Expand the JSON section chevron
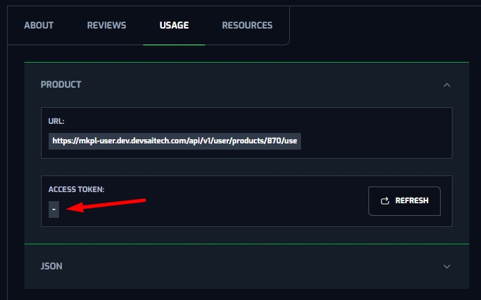The height and width of the screenshot is (300, 481). point(447,266)
